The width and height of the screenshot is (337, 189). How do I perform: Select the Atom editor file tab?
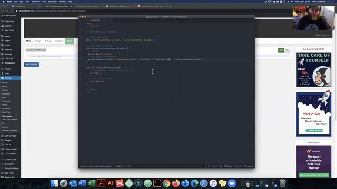(96, 20)
